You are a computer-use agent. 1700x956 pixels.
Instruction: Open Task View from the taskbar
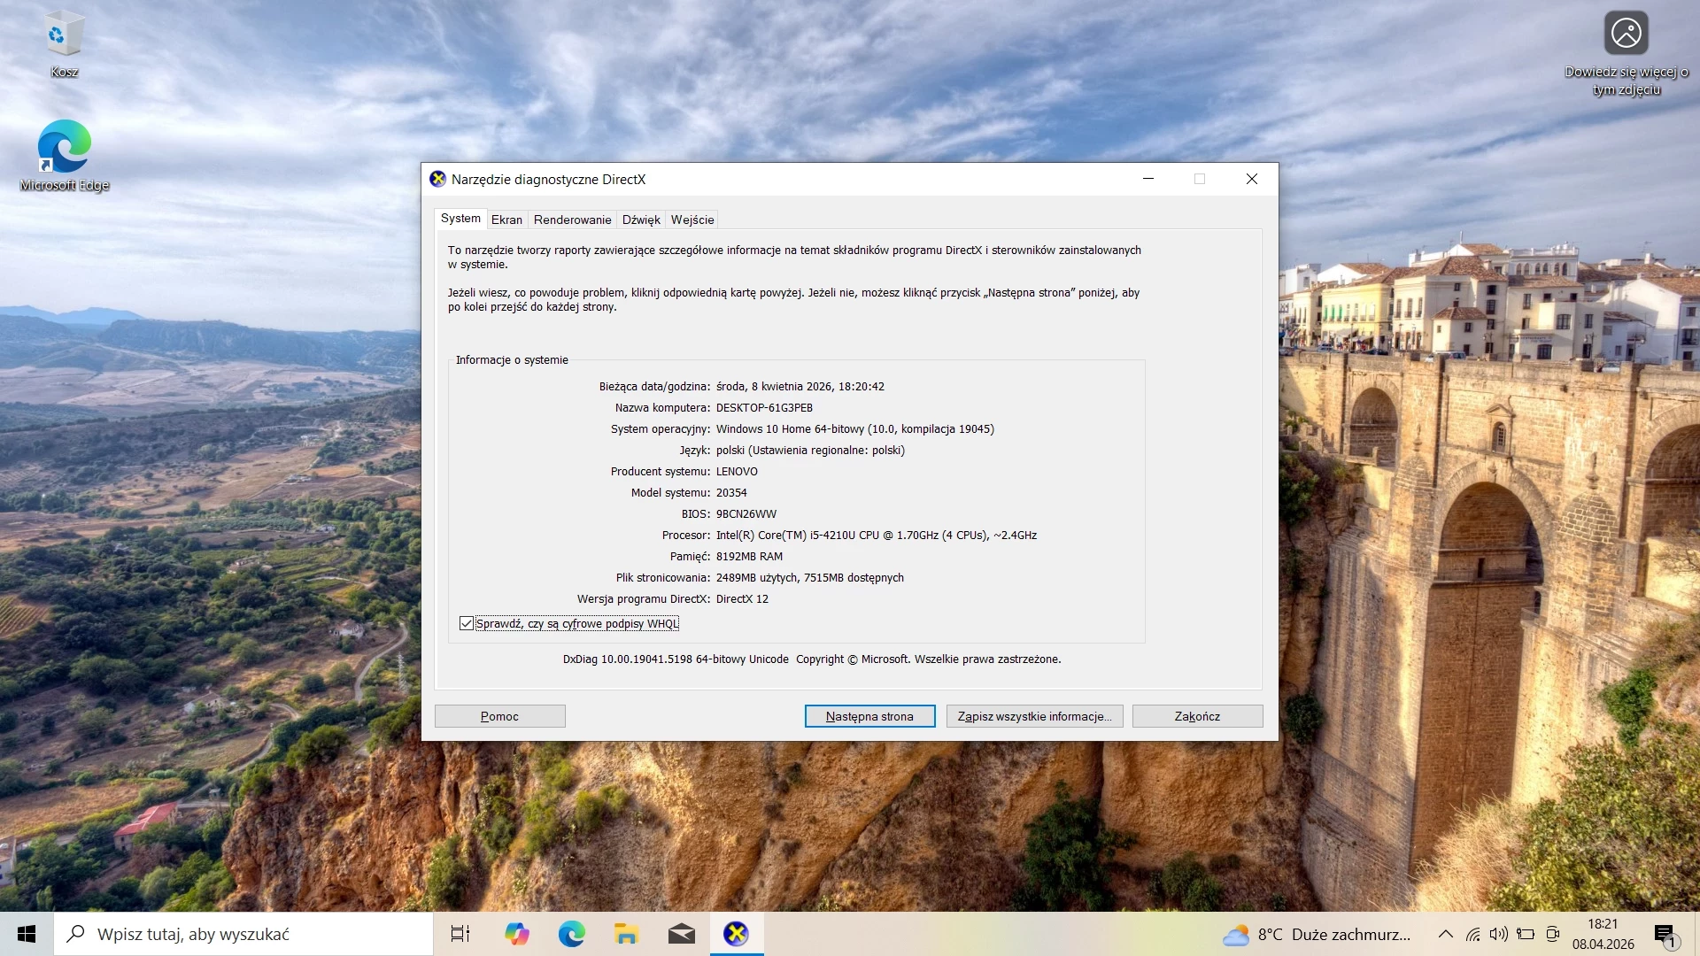tap(460, 934)
